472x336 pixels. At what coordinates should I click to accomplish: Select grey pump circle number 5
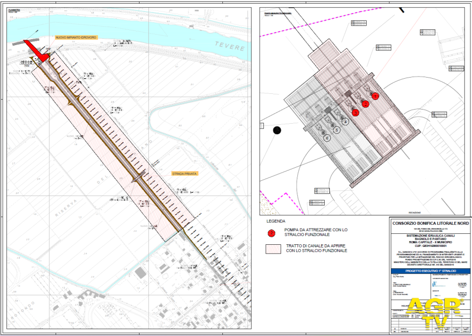pos(336,129)
